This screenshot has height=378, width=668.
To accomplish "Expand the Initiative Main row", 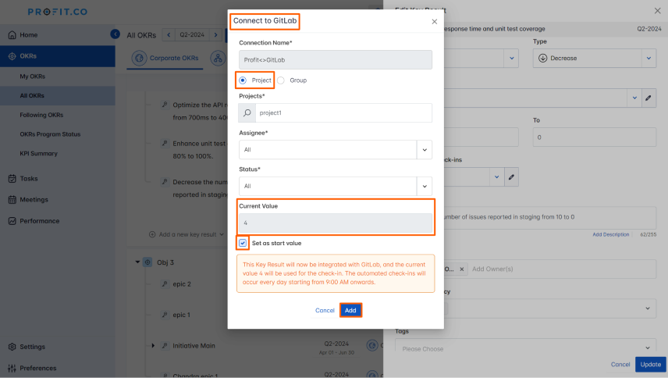I will point(153,346).
